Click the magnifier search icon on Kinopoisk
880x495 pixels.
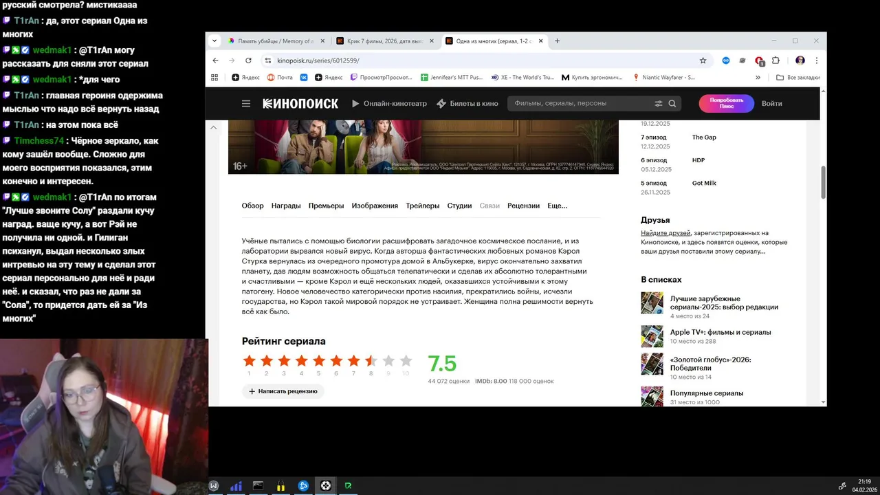click(672, 104)
